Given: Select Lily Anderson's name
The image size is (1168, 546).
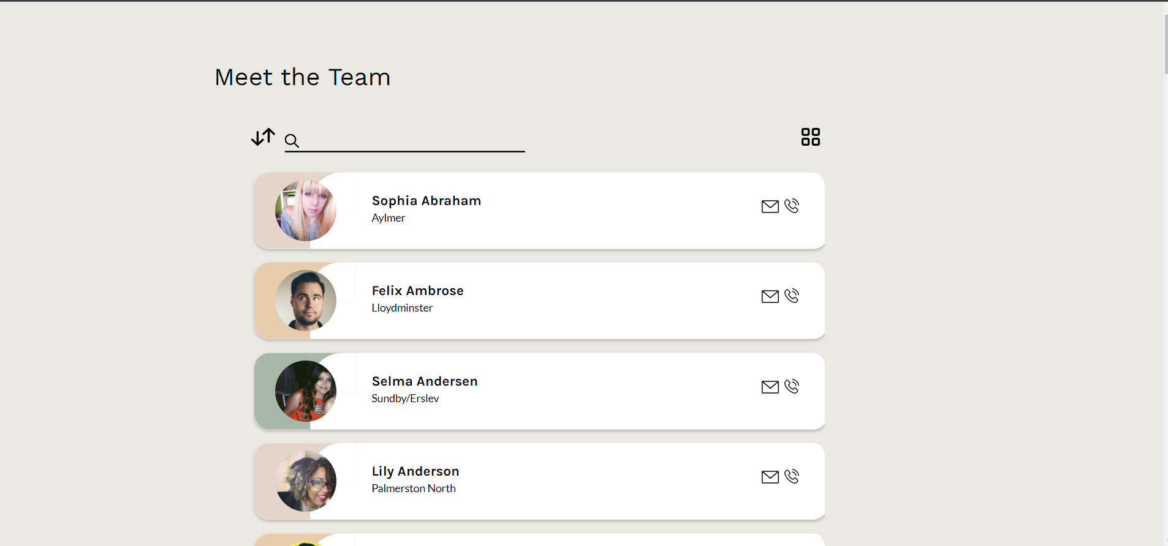Looking at the screenshot, I should [x=415, y=471].
